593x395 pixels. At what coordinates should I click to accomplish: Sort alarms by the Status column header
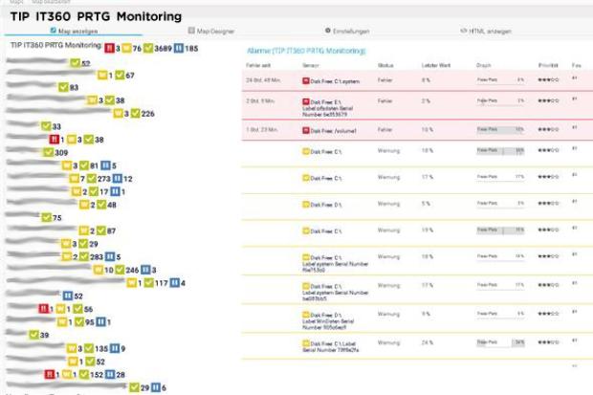click(x=385, y=65)
